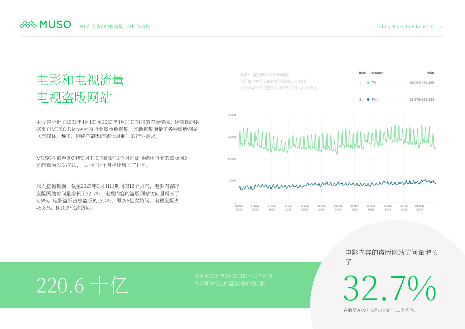The width and height of the screenshot is (465, 329).
Task: Select the green TV legend dot
Action: coord(368,83)
